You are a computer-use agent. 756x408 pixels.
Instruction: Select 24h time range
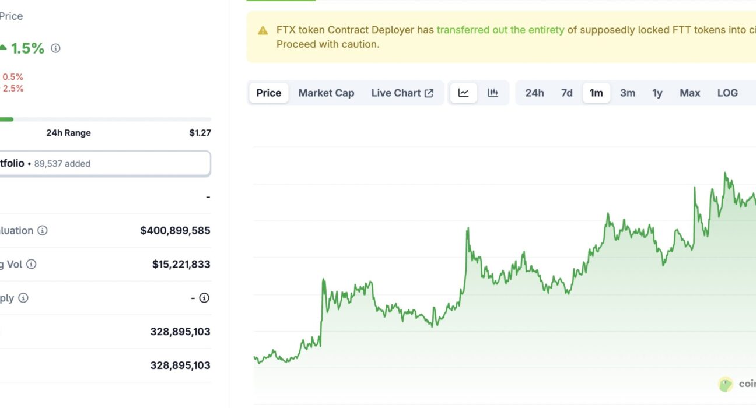(535, 93)
